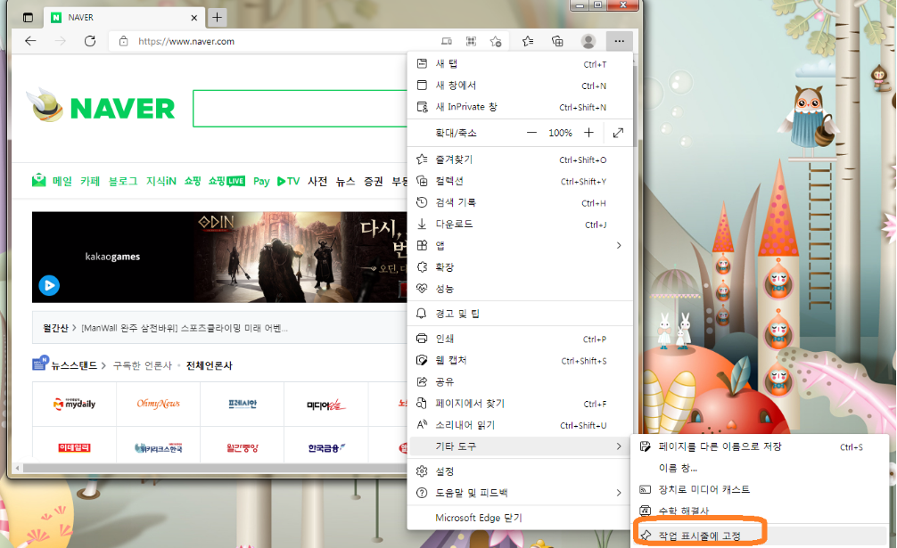897x548 pixels.
Task: Select Microsoft Edge 닫기
Action: [x=520, y=518]
